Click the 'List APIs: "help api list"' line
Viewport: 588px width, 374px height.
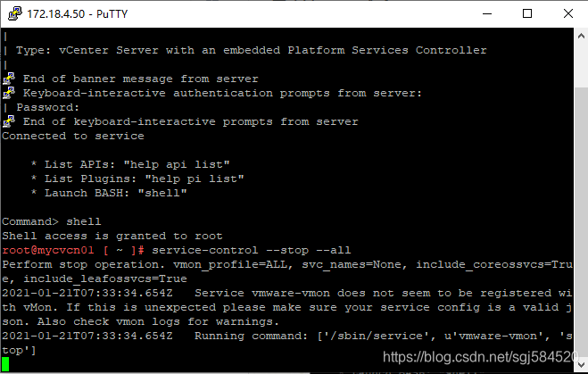(129, 164)
